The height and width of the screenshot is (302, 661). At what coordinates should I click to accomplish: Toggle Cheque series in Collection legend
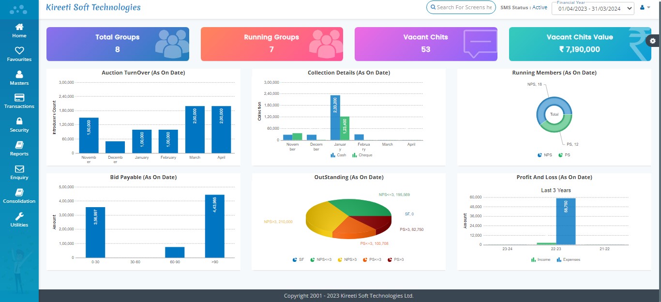point(362,155)
